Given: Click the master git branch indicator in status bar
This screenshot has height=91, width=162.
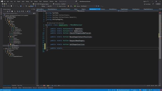Looking at the screenshot, I should tap(134, 90).
